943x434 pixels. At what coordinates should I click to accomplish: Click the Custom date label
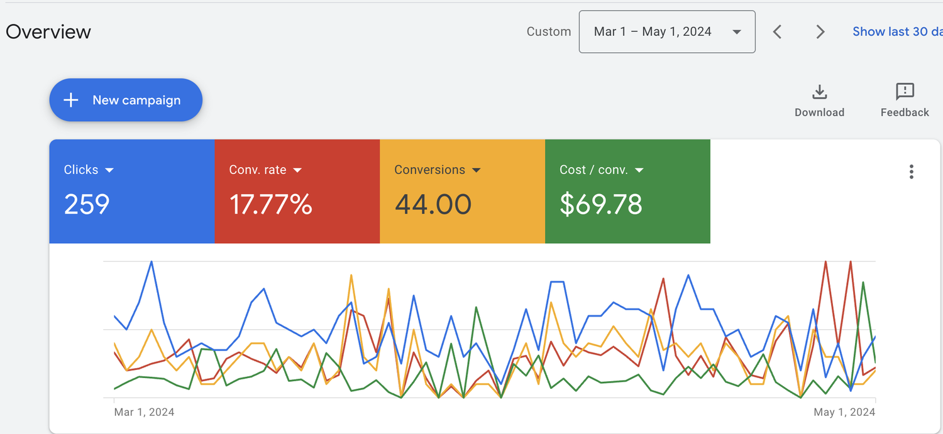pos(549,31)
